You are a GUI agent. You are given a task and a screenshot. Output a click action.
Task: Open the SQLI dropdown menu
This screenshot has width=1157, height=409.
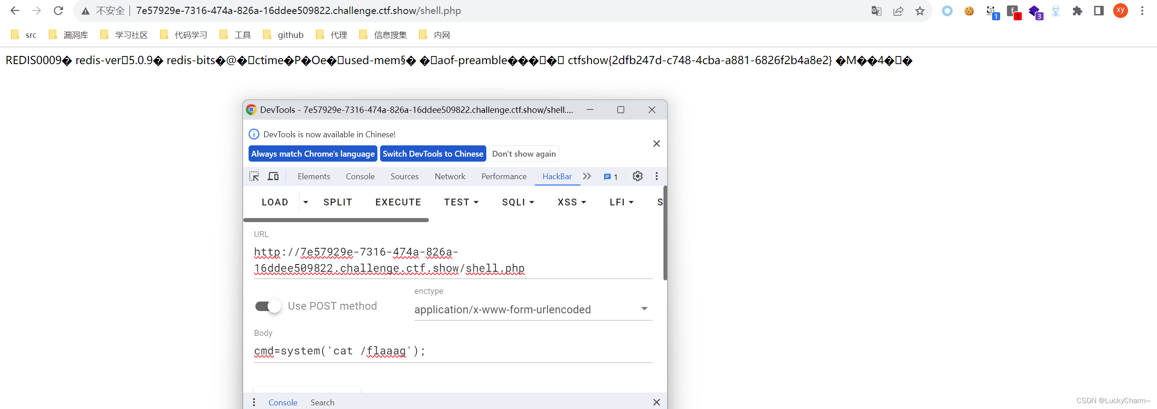(518, 202)
